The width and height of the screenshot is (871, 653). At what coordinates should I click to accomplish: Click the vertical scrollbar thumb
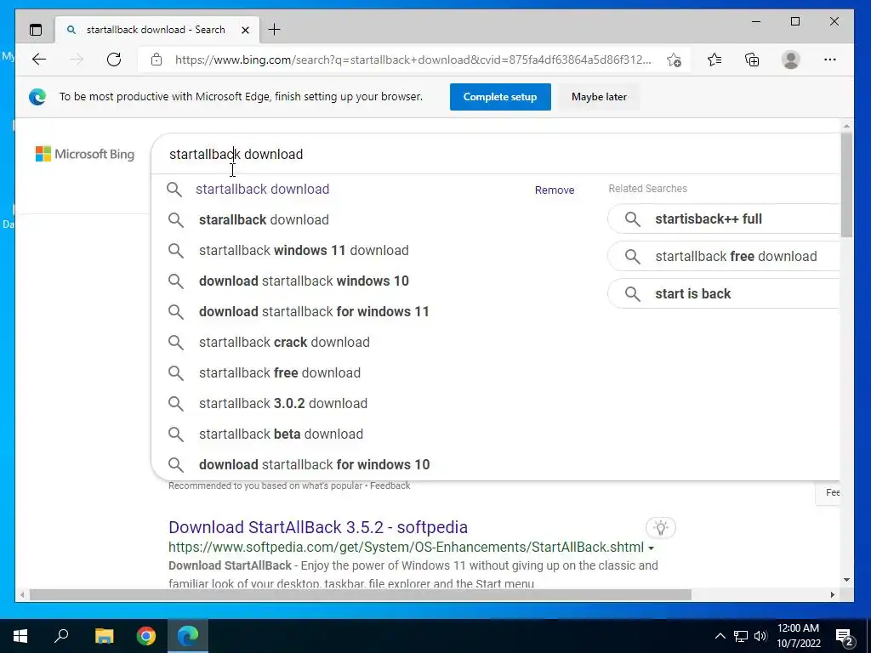846,185
